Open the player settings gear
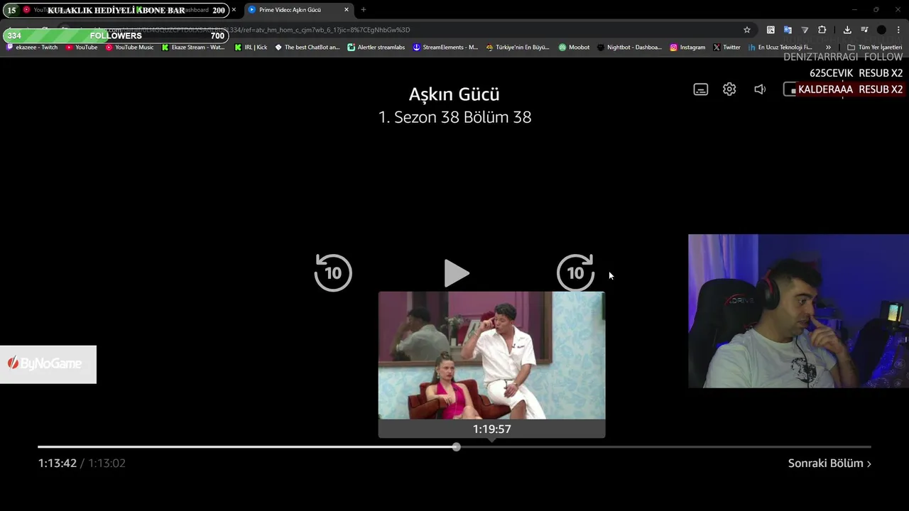 729,89
